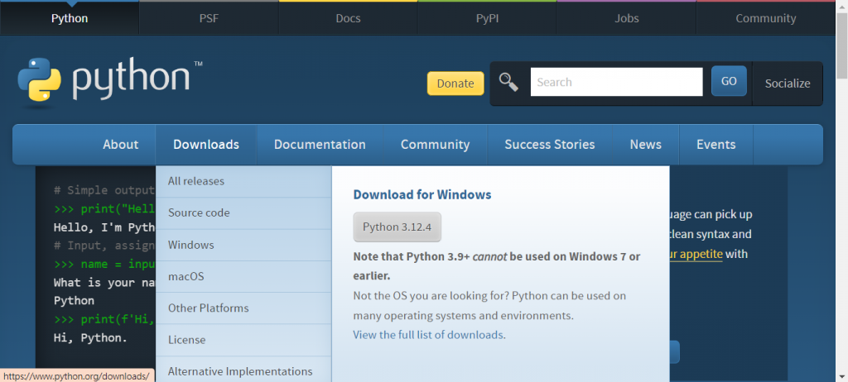The image size is (848, 382).
Task: Open the Docs top tab
Action: pyautogui.click(x=349, y=18)
